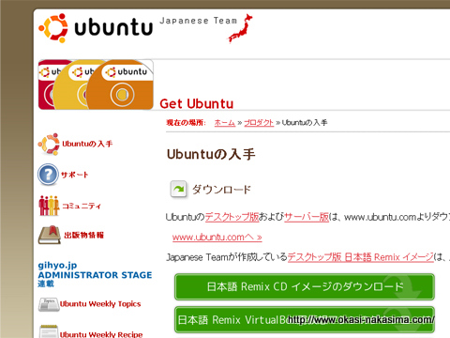Click the Ubuntu logo at top left

click(x=96, y=27)
